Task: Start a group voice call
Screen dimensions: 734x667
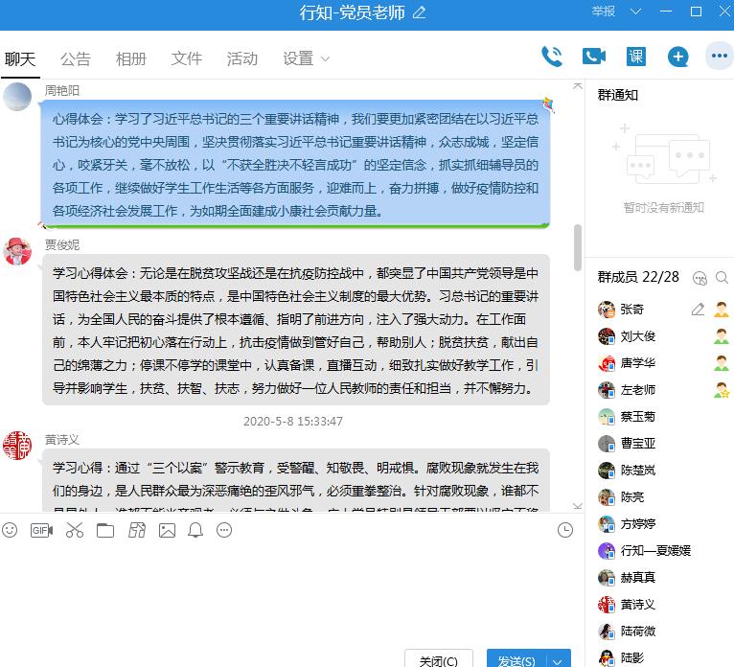Action: (552, 57)
